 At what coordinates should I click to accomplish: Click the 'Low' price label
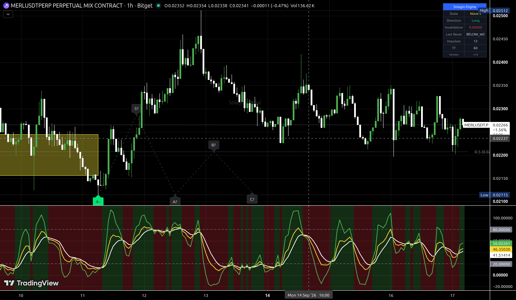pos(485,195)
